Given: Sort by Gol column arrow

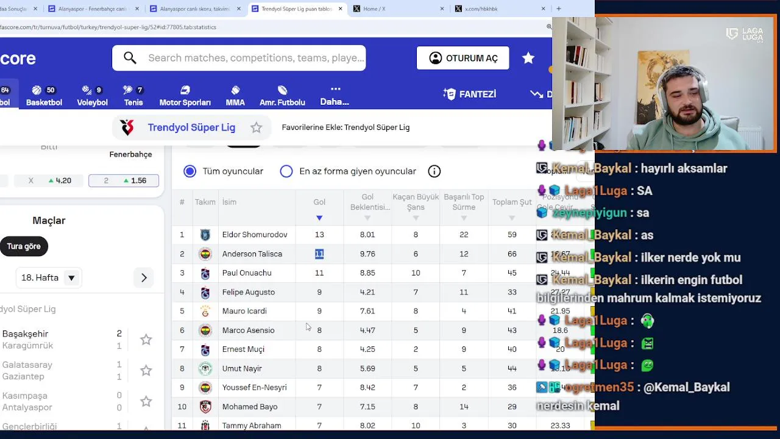Looking at the screenshot, I should coord(319,218).
